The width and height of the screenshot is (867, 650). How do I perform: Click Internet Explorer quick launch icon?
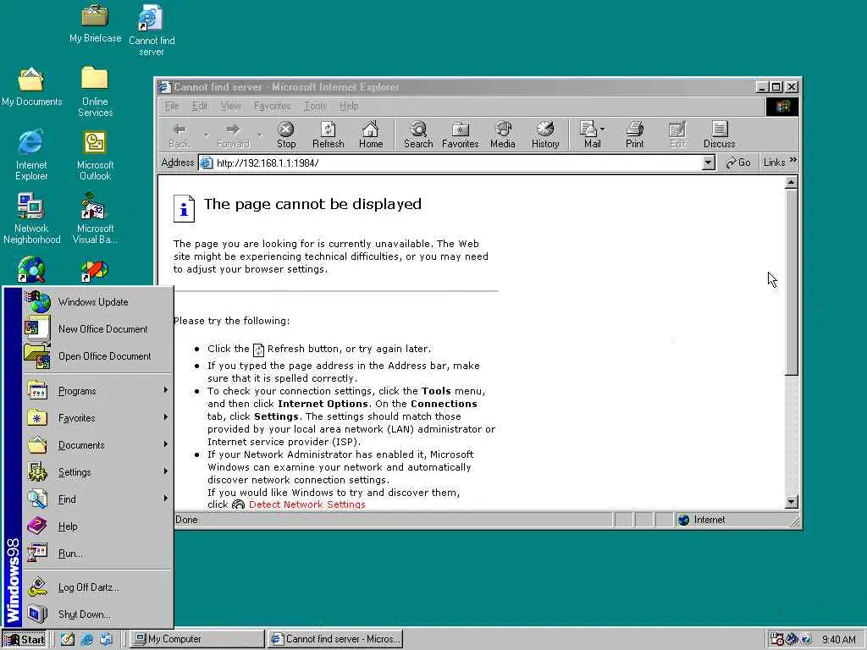pos(87,639)
